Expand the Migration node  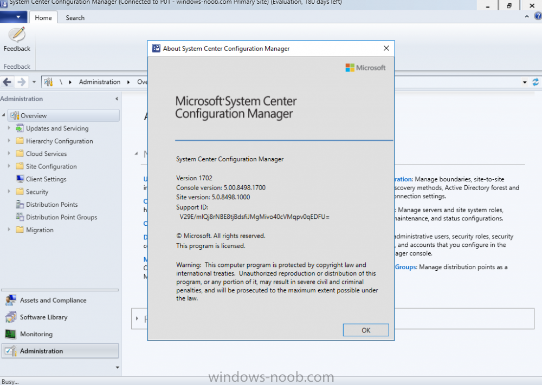click(x=9, y=229)
